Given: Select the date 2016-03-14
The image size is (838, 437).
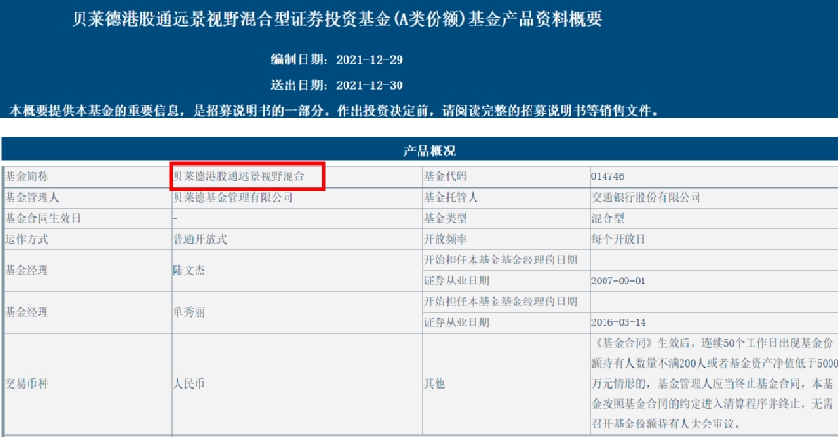Looking at the screenshot, I should coord(619,323).
